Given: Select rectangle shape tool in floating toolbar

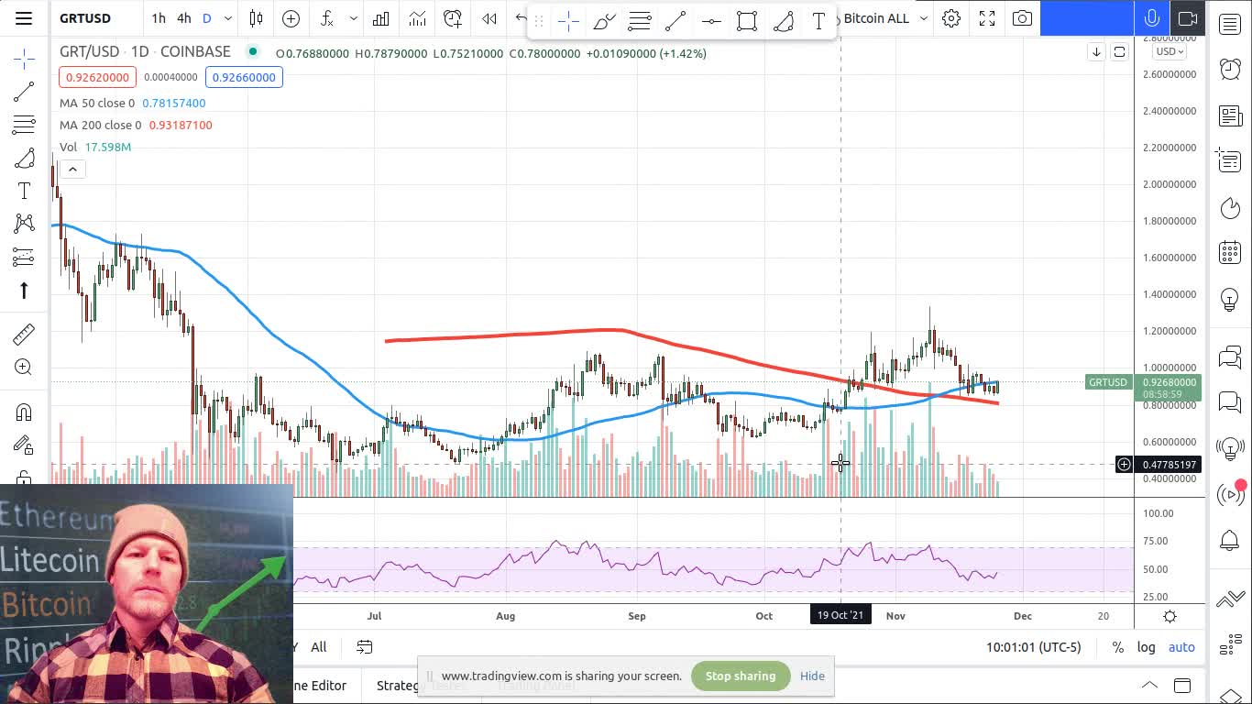Looking at the screenshot, I should pos(747,20).
